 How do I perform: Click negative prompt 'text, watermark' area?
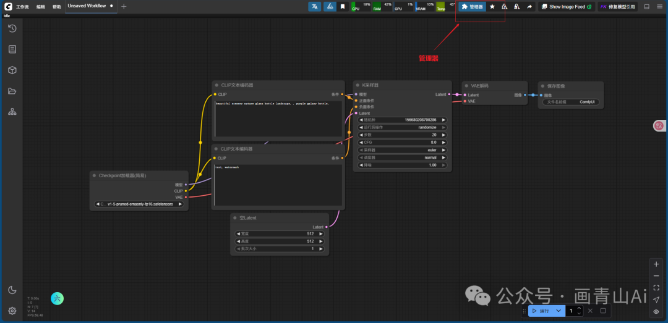tap(278, 185)
